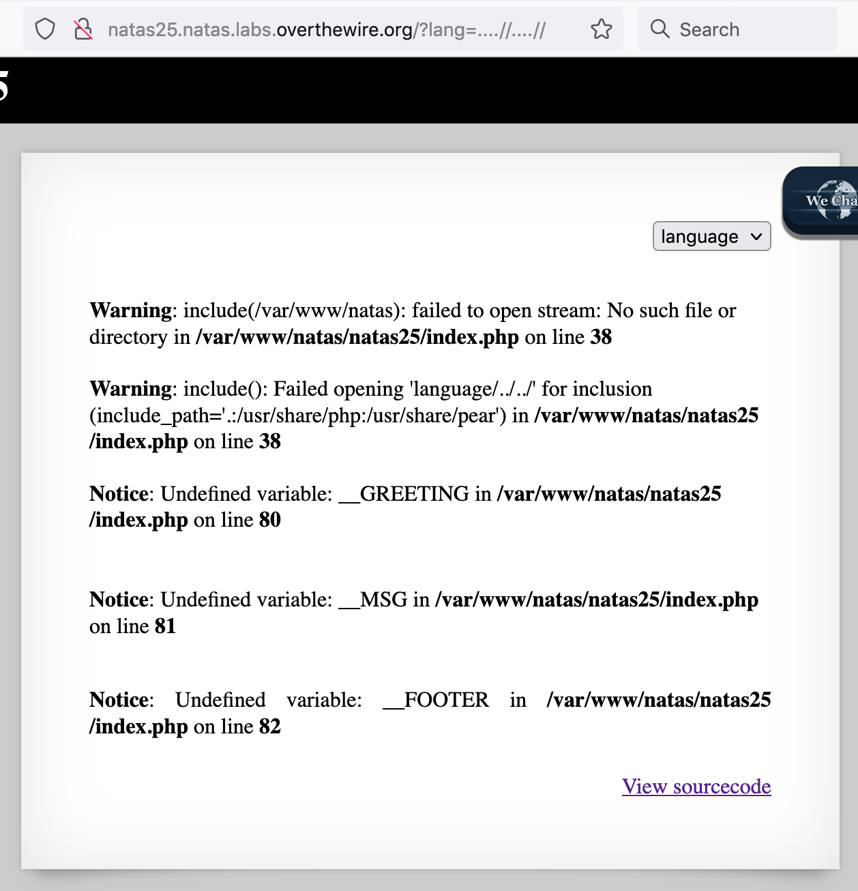Click the 'on line 80' text
Viewport: 858px width, 891px height.
pyautogui.click(x=237, y=520)
